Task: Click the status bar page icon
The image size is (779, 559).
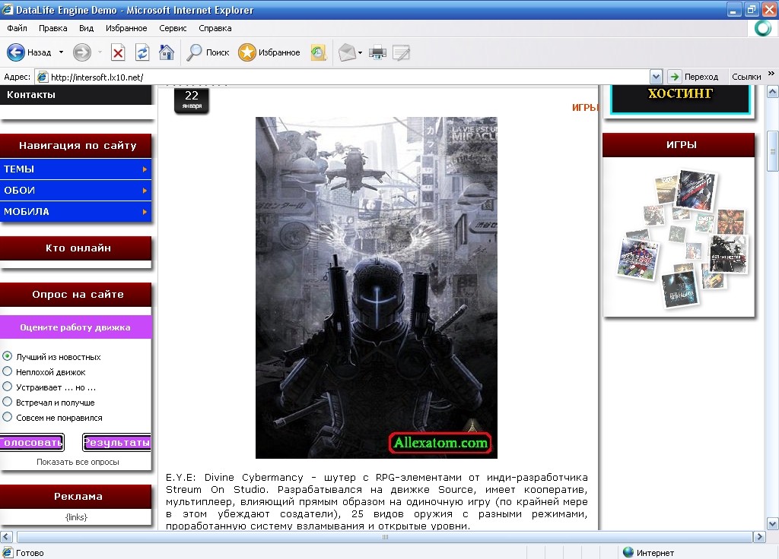Action: click(x=8, y=553)
